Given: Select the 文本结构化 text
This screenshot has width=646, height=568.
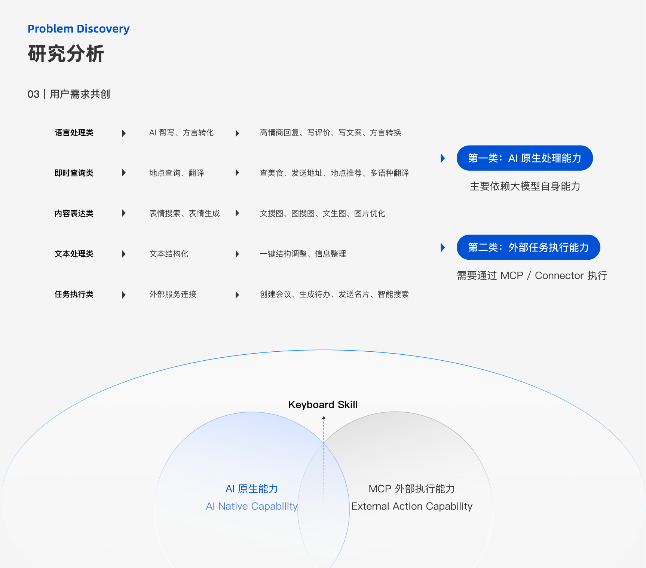Looking at the screenshot, I should 169,254.
